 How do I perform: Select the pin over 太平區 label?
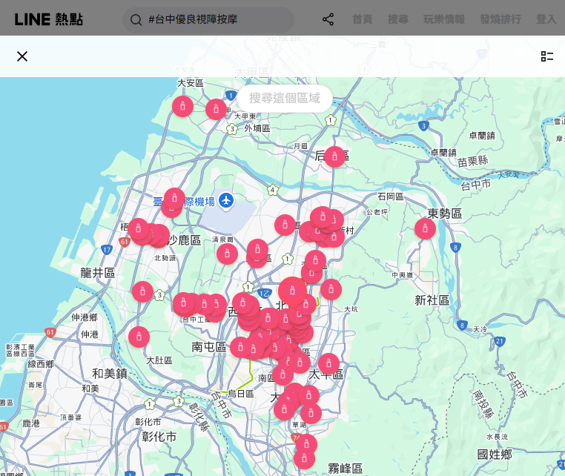tap(328, 363)
